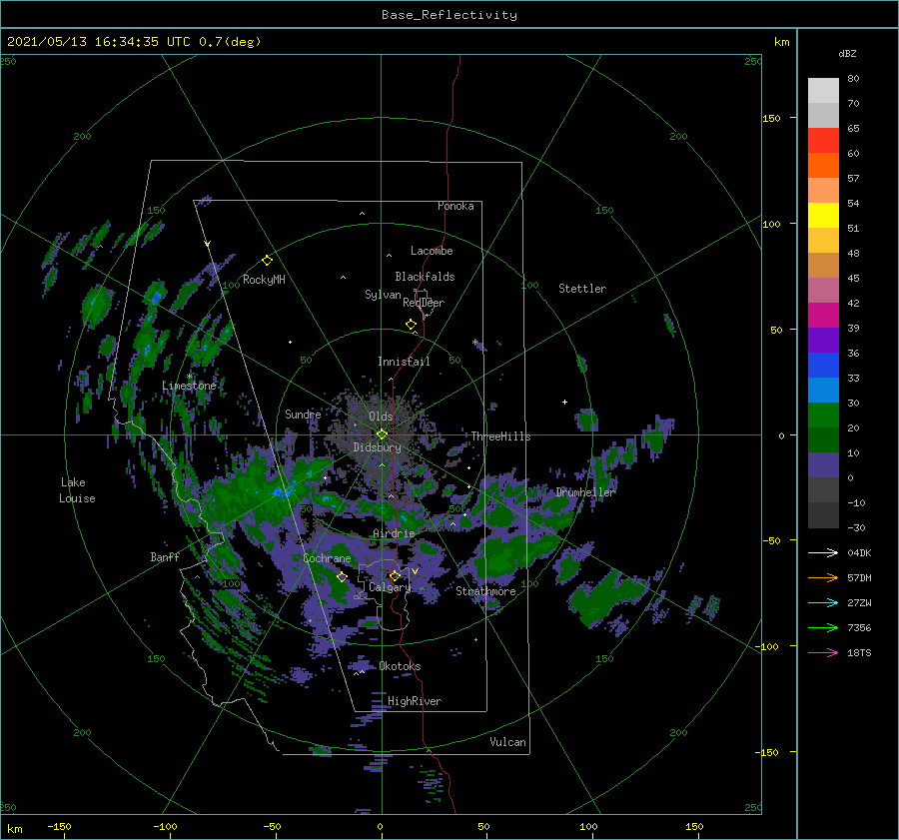Screen dimensions: 899x840
Task: Click the Base_Reflectivity title text
Action: click(x=449, y=15)
